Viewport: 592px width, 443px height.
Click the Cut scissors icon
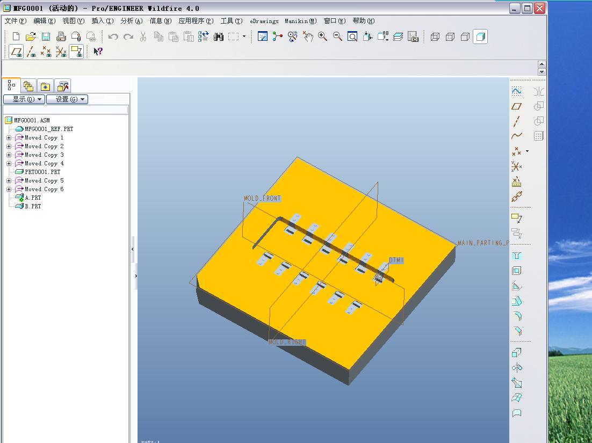pyautogui.click(x=143, y=37)
